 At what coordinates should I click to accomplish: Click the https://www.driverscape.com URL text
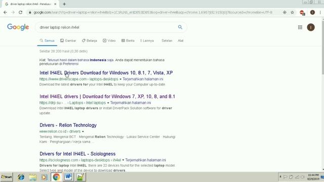click(x=63, y=79)
